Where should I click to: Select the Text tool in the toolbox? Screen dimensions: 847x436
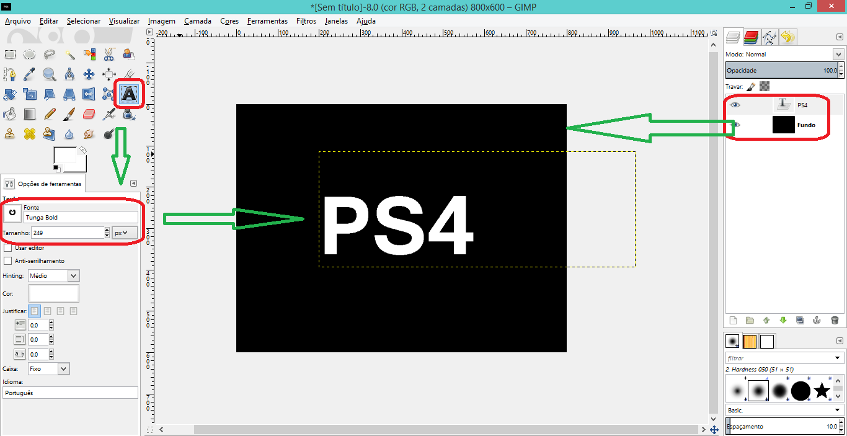[x=128, y=94]
